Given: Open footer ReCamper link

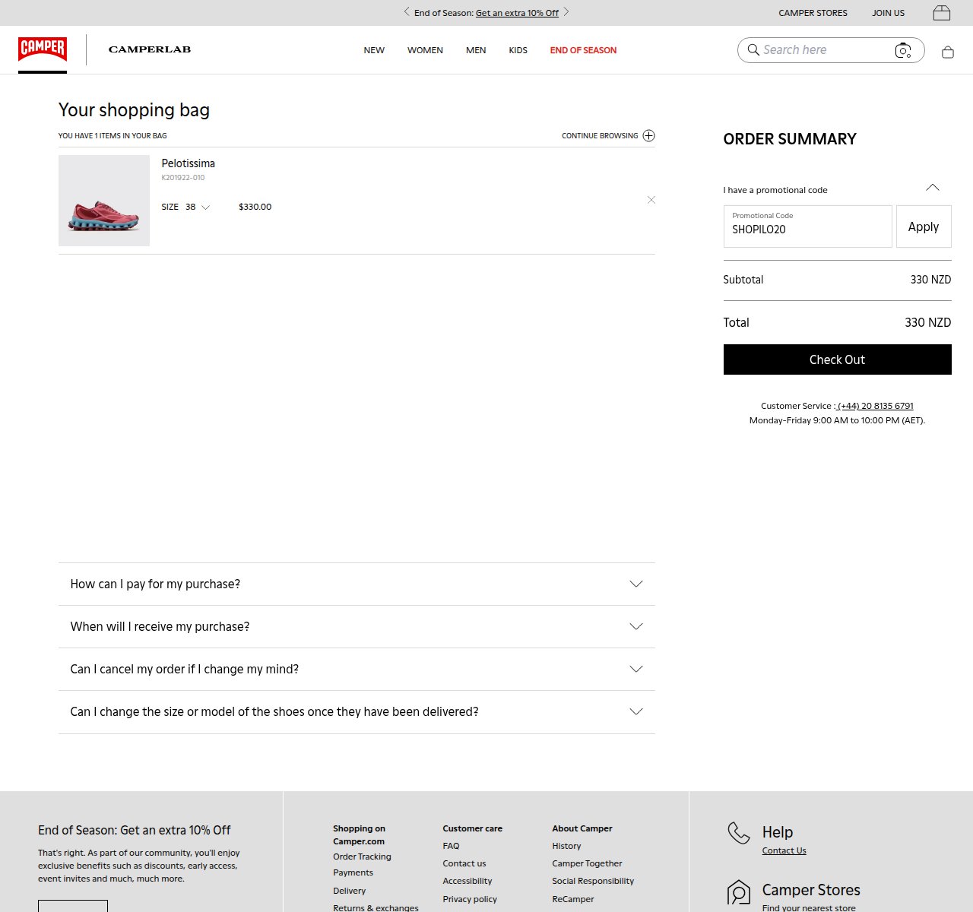Looking at the screenshot, I should [573, 899].
